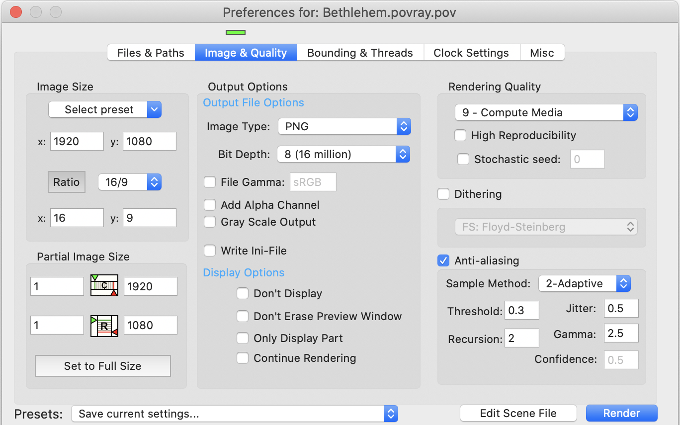Open the Image Type PNG dropdown
The image size is (680, 425).
point(344,126)
